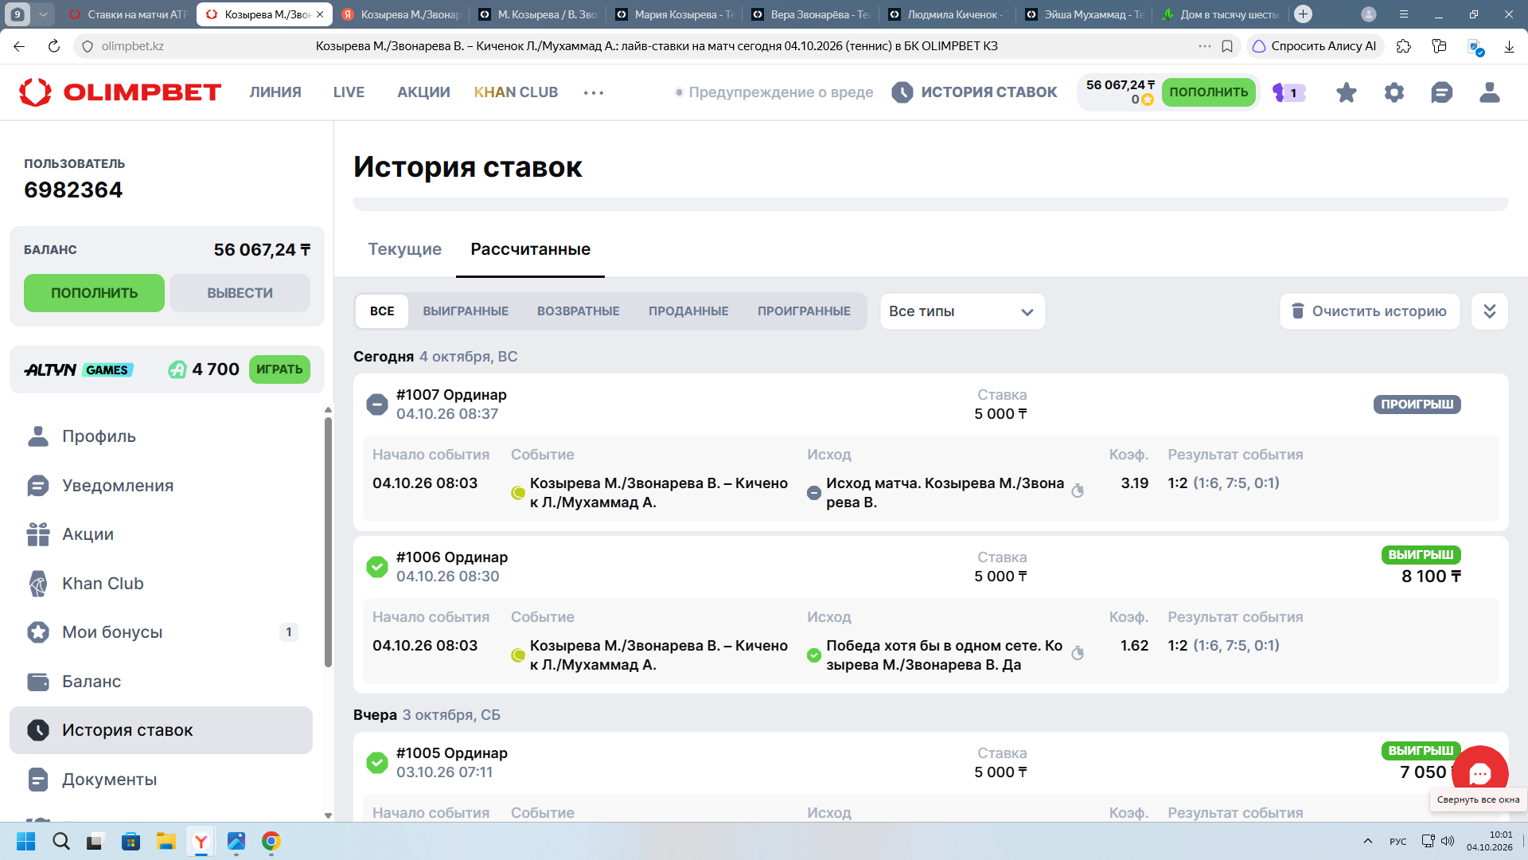Open settings gear icon in header
Image resolution: width=1528 pixels, height=860 pixels.
[x=1394, y=92]
